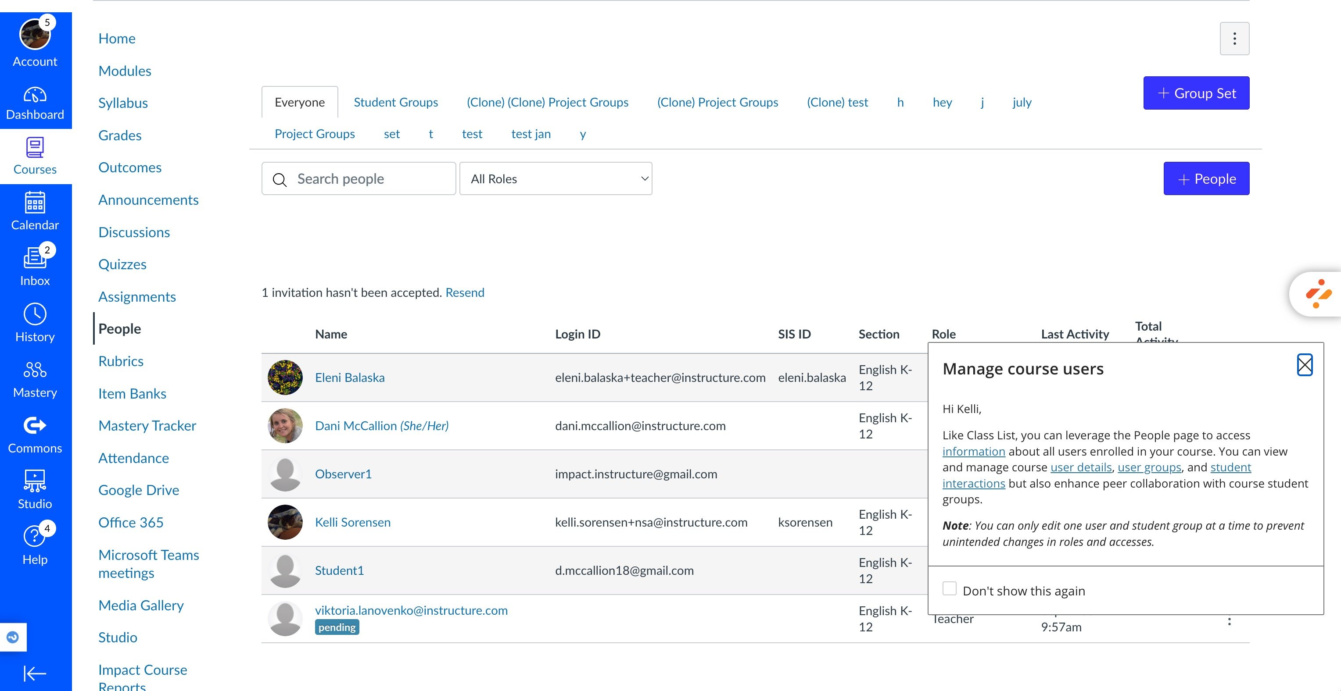Click the + Group Set button
1341x691 pixels.
click(x=1196, y=93)
